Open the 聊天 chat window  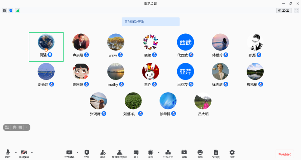pyautogui.click(x=136, y=154)
